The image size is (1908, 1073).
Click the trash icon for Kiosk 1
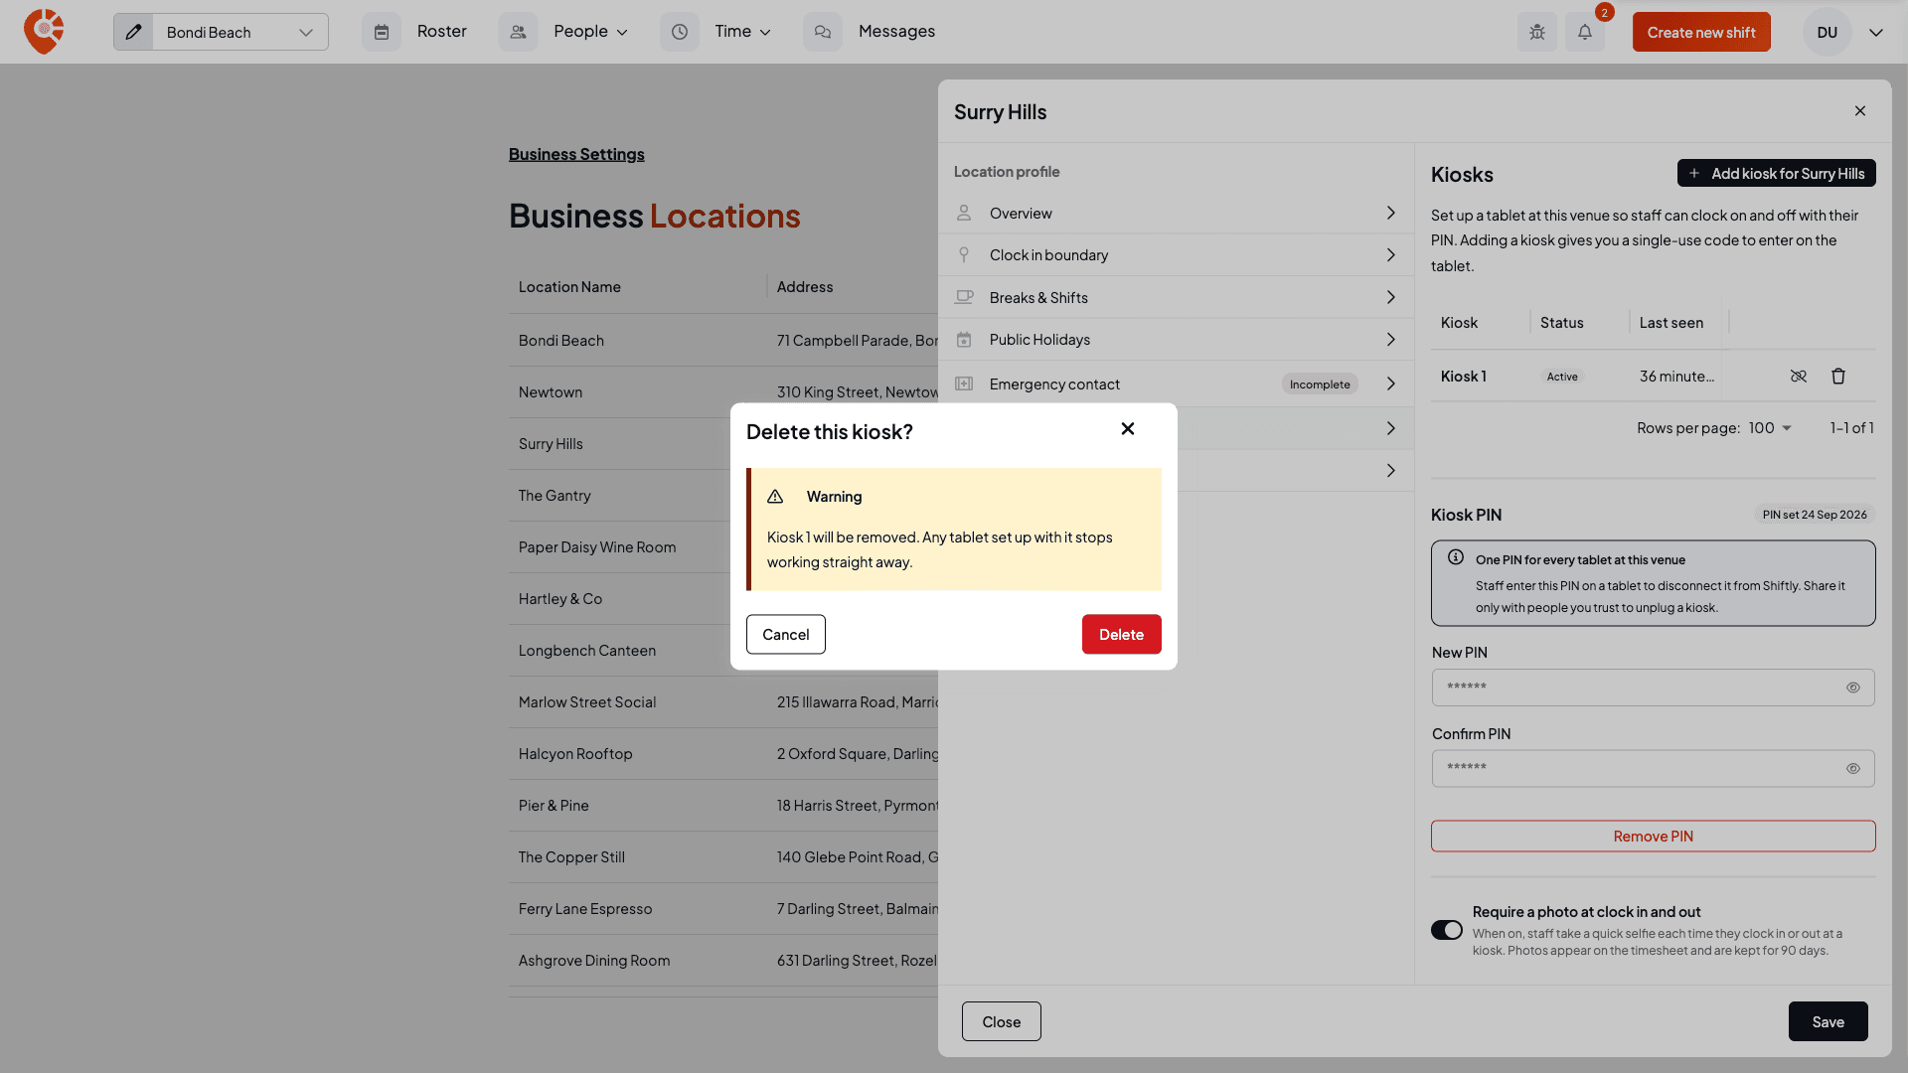1838,377
